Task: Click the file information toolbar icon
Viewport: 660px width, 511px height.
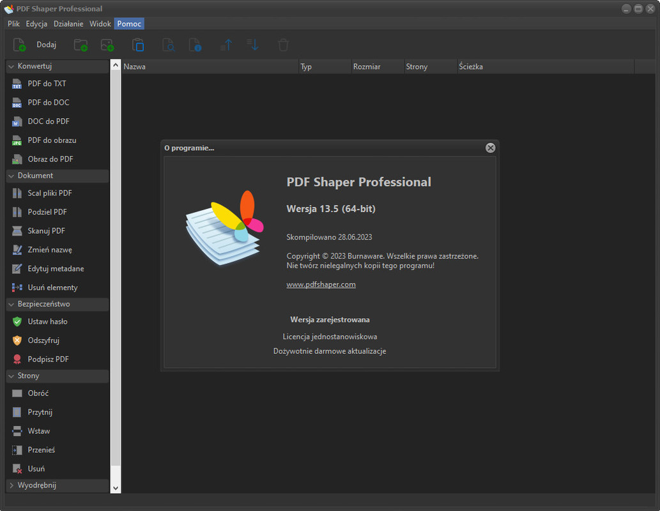Action: [x=195, y=45]
